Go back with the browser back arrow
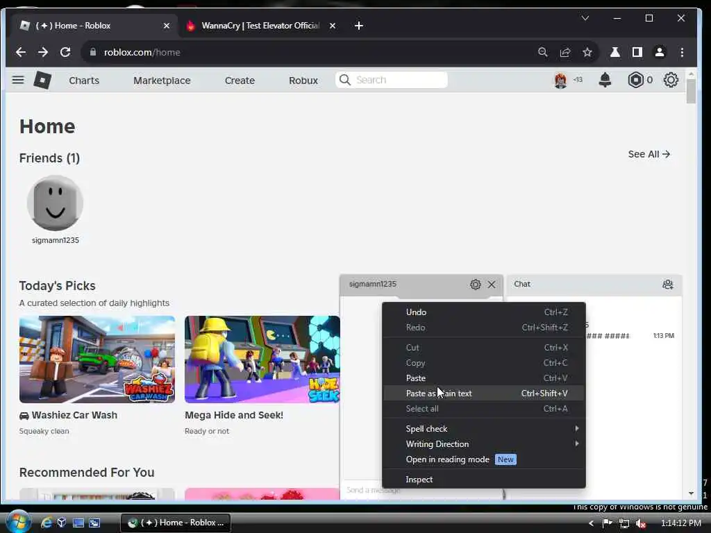Viewport: 711px width, 533px height. click(x=21, y=52)
